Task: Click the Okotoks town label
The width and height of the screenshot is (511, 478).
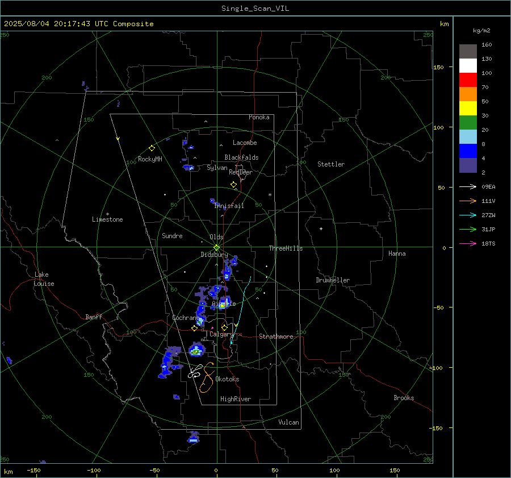Action: click(x=227, y=379)
